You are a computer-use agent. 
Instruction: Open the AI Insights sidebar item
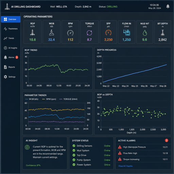click(11, 48)
